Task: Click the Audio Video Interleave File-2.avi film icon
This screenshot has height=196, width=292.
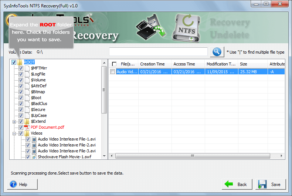Action: 34,145
